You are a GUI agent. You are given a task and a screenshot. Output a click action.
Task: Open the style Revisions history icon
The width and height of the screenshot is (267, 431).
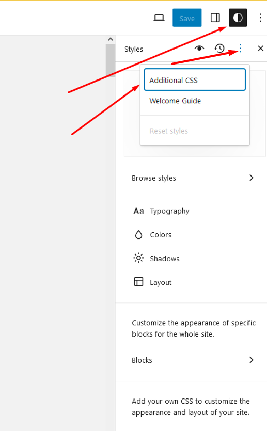pos(219,49)
